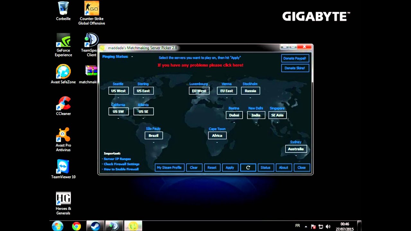Open the Corbeille recycle bin icon
Viewport: 411px width, 231px height.
63,11
